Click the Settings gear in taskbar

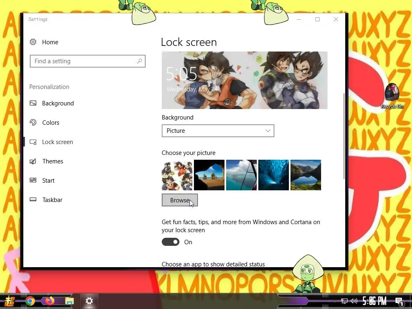click(x=89, y=301)
